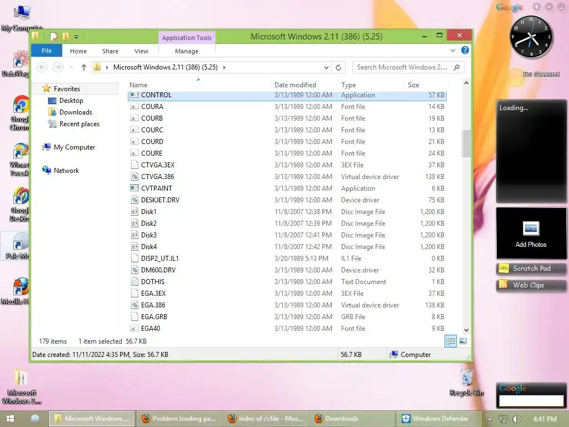Show hidden tray icons arrow

490,419
